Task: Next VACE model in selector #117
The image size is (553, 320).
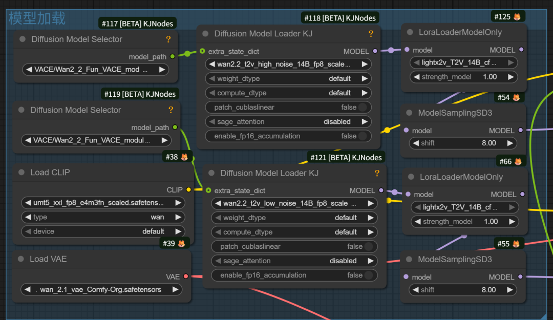Action: click(162, 70)
